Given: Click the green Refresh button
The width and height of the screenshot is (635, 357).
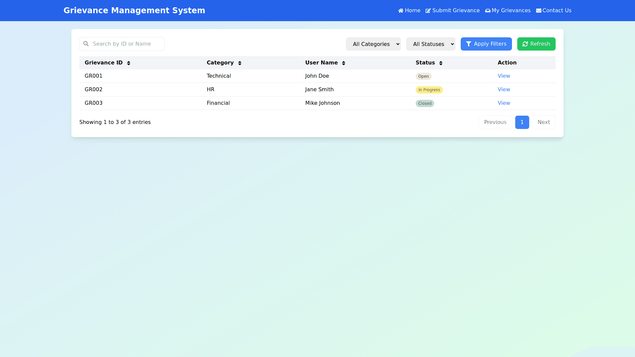Looking at the screenshot, I should tap(536, 44).
